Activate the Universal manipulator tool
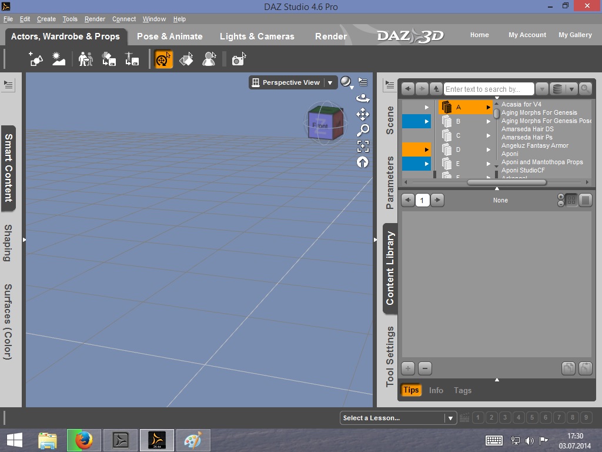 (163, 59)
